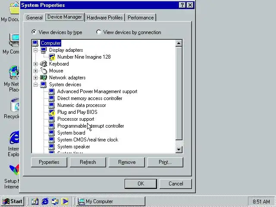Click the System CMOS/real time clock icon
Screen dimensions: 276x207
tap(52, 140)
